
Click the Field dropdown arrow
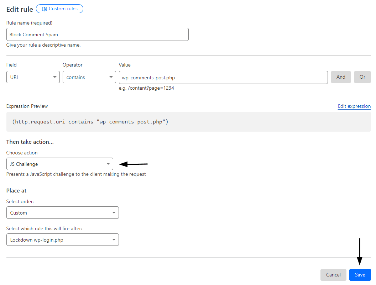[54, 77]
